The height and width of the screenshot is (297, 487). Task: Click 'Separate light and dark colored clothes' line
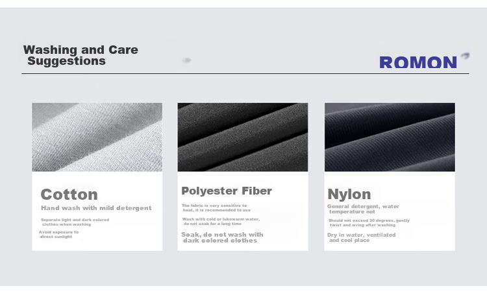tap(75, 222)
